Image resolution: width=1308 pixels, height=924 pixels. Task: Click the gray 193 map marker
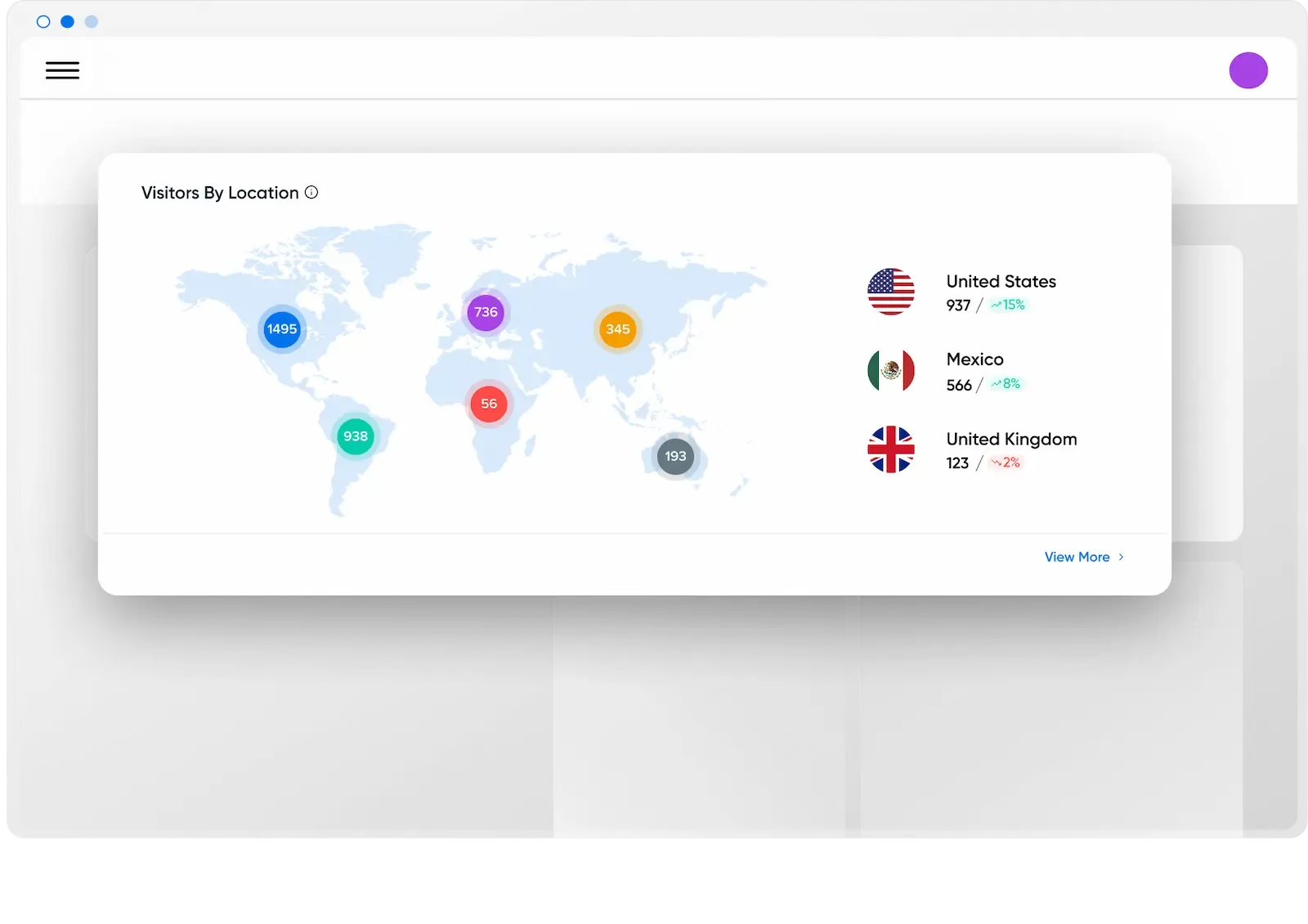[x=675, y=456]
